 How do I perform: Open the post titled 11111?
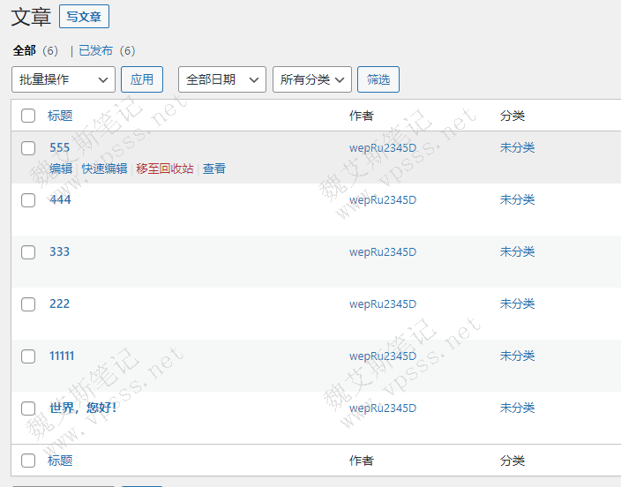click(x=62, y=356)
